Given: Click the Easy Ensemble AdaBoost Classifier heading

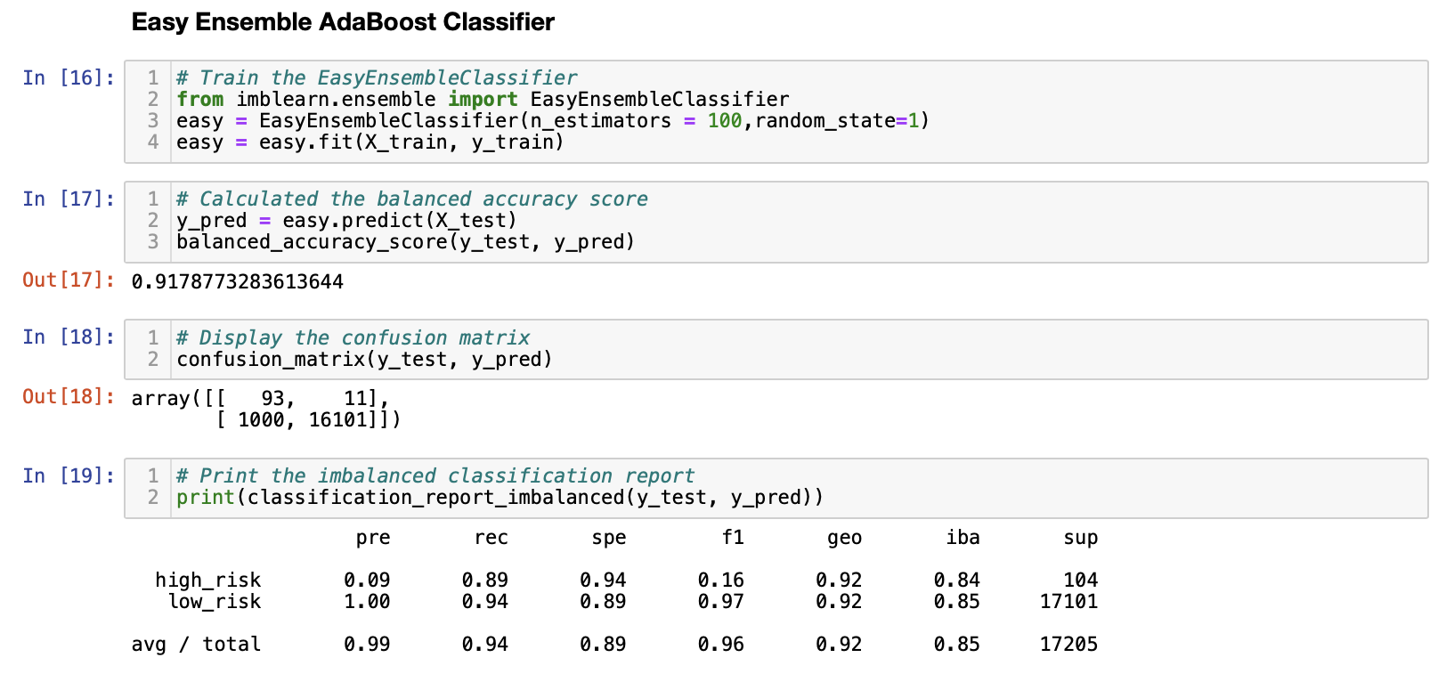Looking at the screenshot, I should pos(343,22).
